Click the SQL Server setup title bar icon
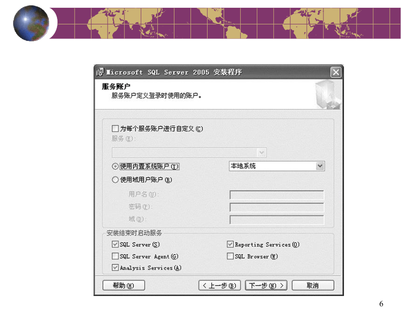This screenshot has height=314, width=419. pyautogui.click(x=100, y=72)
